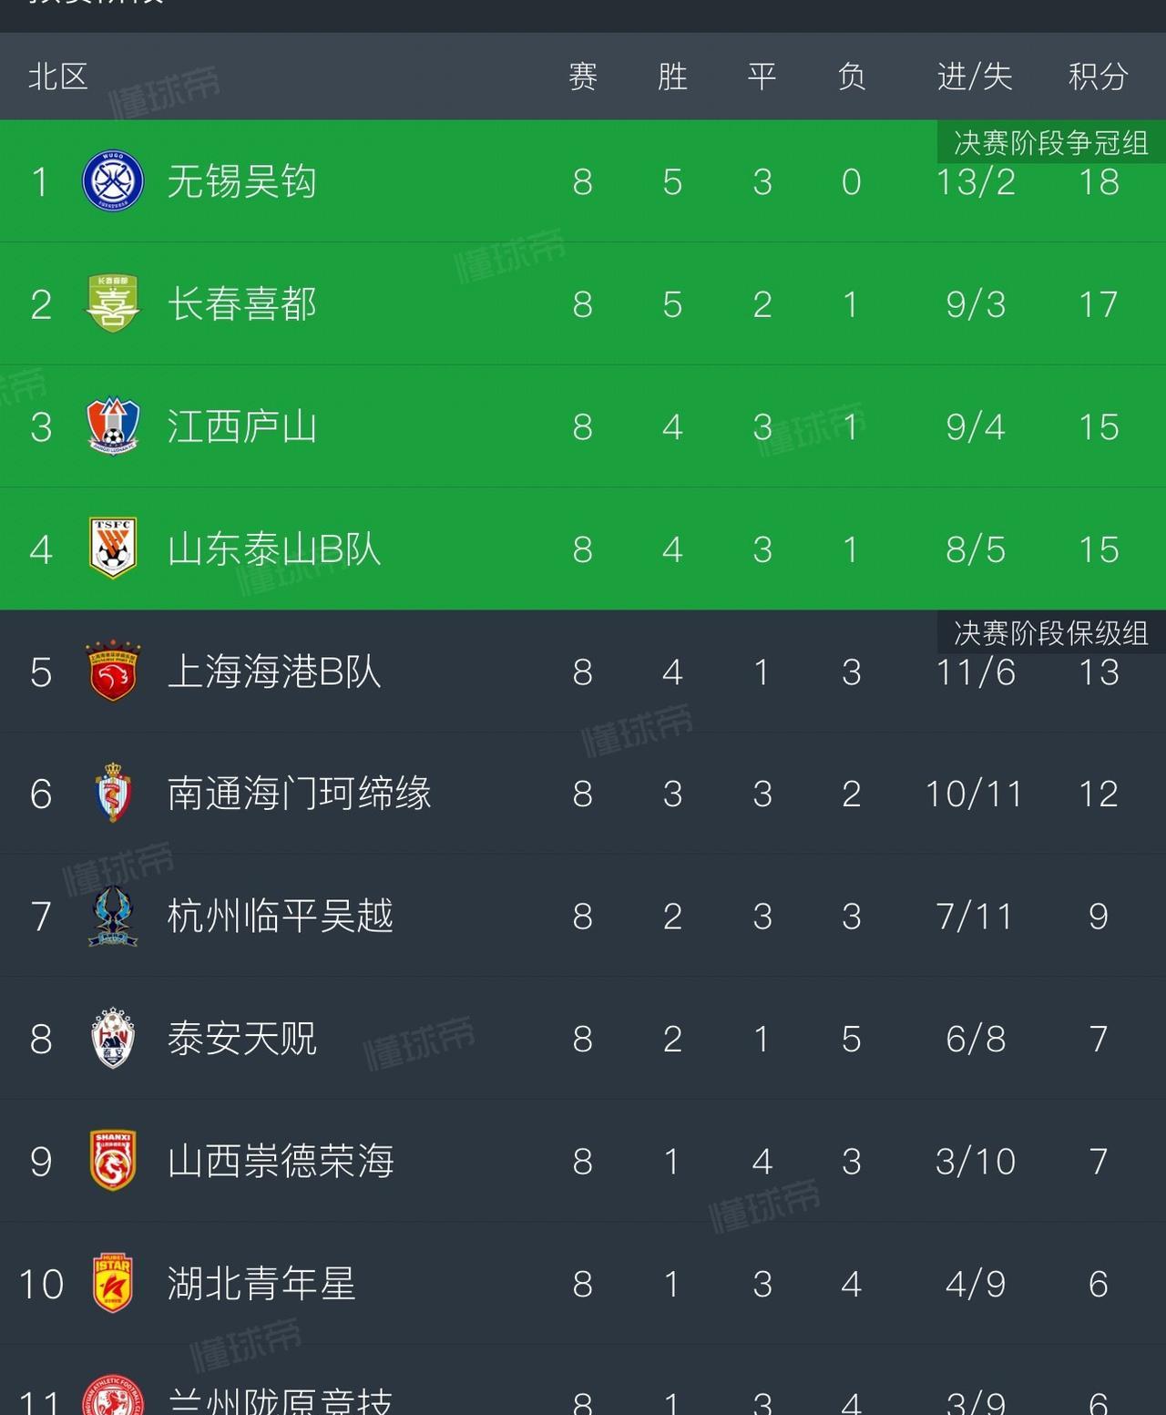Select the 北区 group header
This screenshot has height=1415, width=1166.
point(58,77)
